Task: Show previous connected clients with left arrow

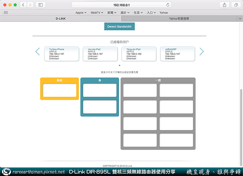Action: [38, 51]
